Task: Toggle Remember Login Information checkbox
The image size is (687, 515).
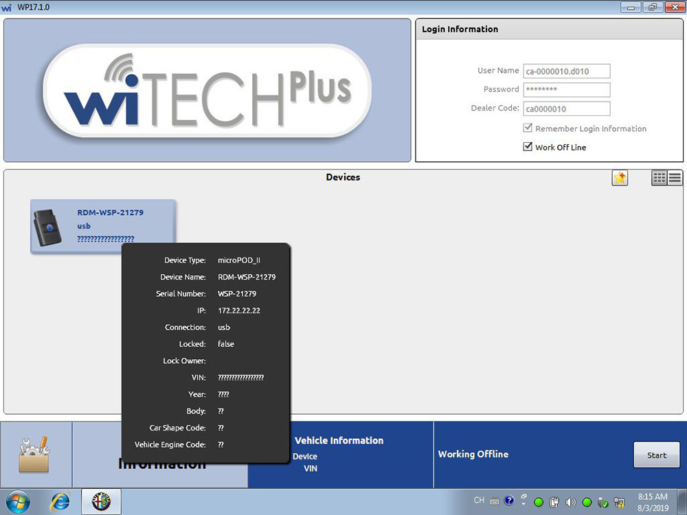Action: (528, 128)
